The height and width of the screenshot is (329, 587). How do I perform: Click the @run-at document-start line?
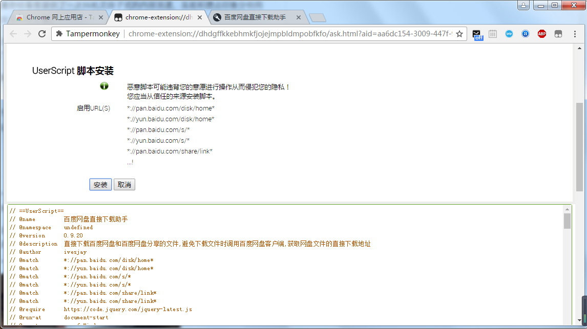(59, 317)
